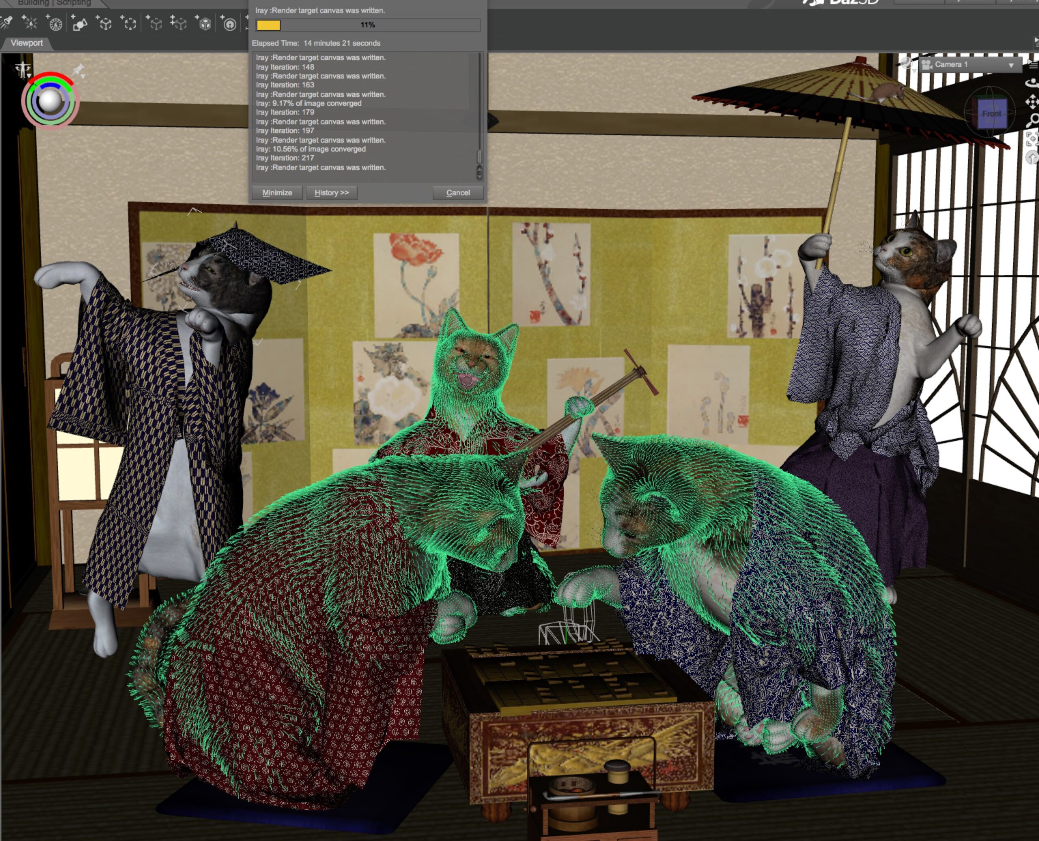Switch to the Viewport tab
Viewport: 1039px width, 841px height.
[27, 43]
